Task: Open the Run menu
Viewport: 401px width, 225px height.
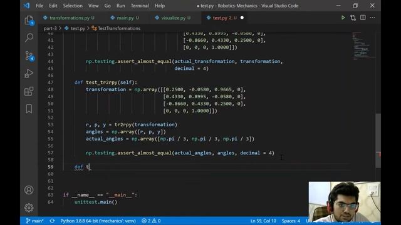Action: coord(121,6)
